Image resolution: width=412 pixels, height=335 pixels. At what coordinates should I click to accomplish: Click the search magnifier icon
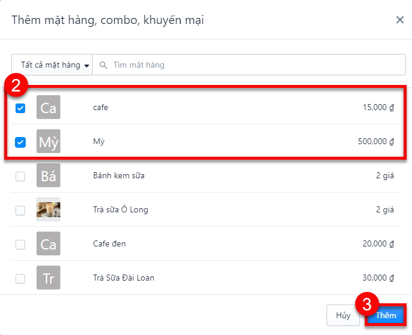point(103,65)
